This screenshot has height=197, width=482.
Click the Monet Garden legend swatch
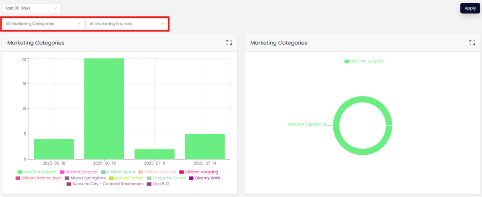coord(112,178)
